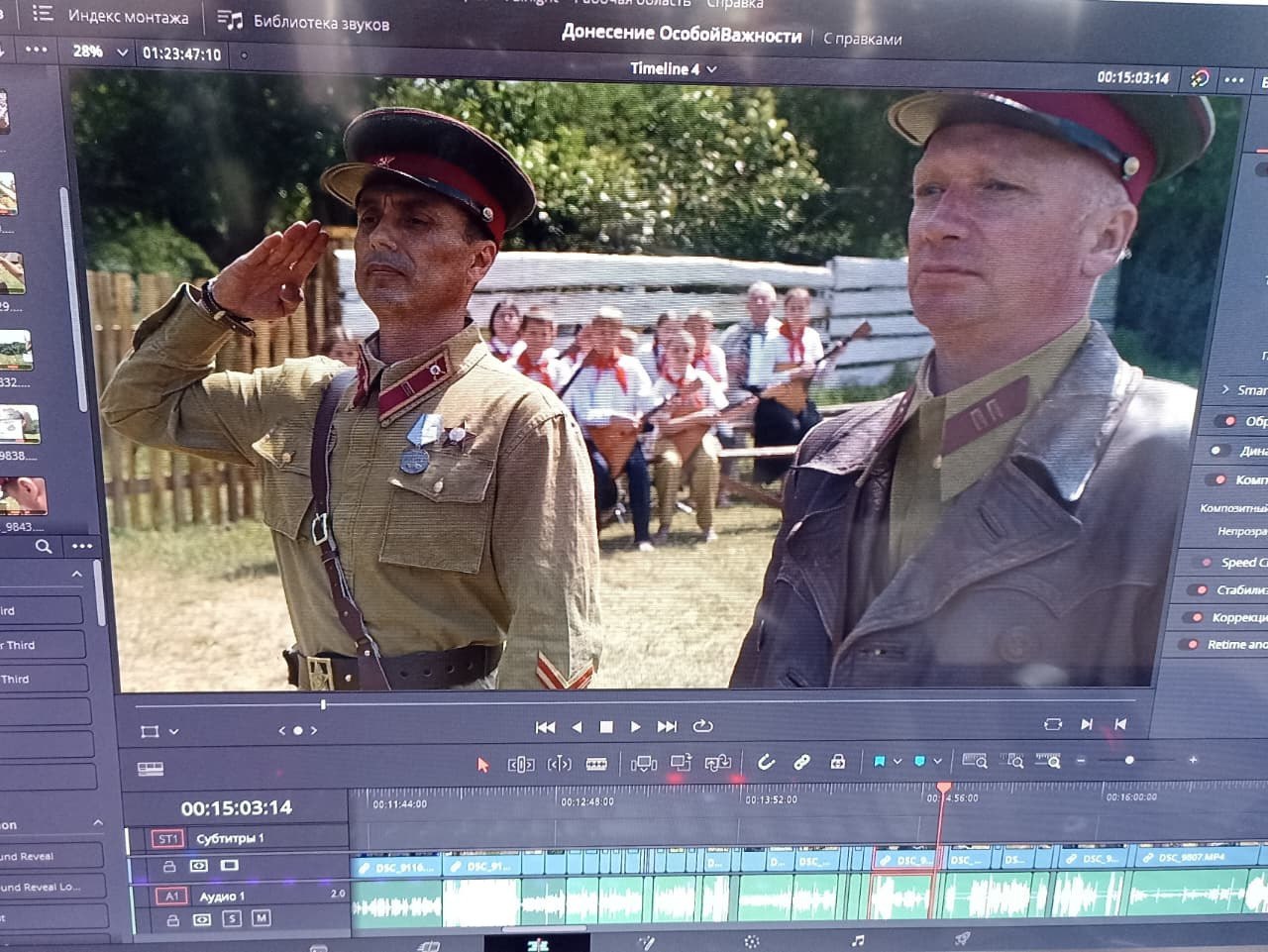Expand the Smart inspector section
Image resolution: width=1268 pixels, height=952 pixels.
pyautogui.click(x=1225, y=389)
